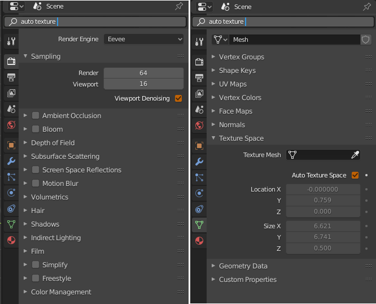Open editor type menu in left panel
The width and height of the screenshot is (376, 304).
point(16,6)
